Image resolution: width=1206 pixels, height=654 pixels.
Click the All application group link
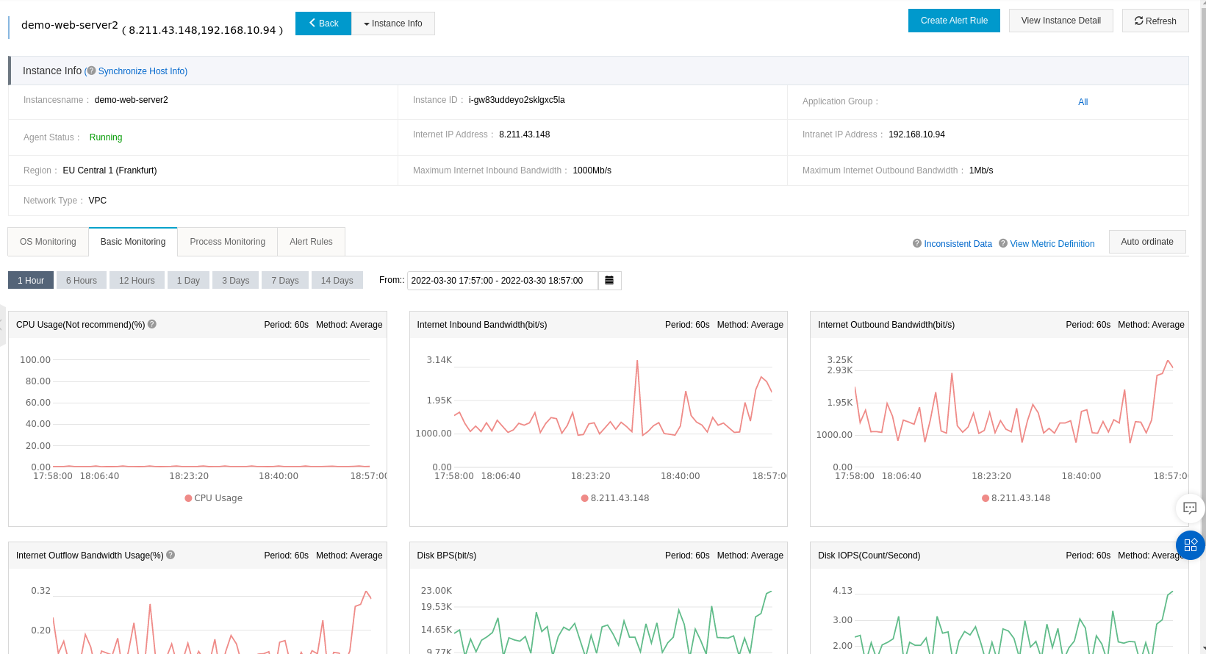point(1083,102)
